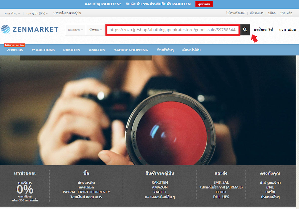Screen dimensions: 299x209
Task: Click the โอนเงินผ่านธนาคาร payment text
Action: point(86,197)
